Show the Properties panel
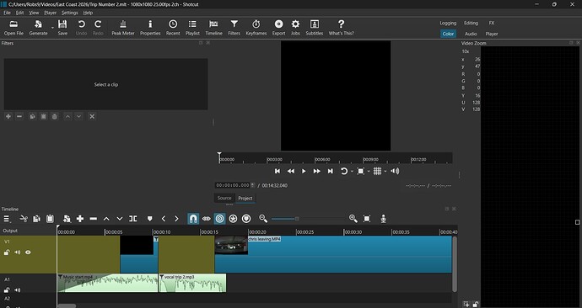The image size is (582, 308). pyautogui.click(x=150, y=28)
